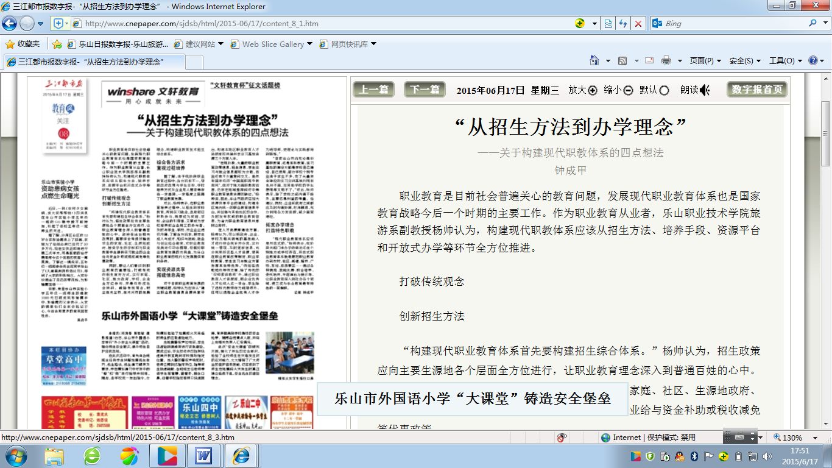Open Word from the Windows taskbar
Viewport: 832px width, 468px height.
[x=203, y=455]
